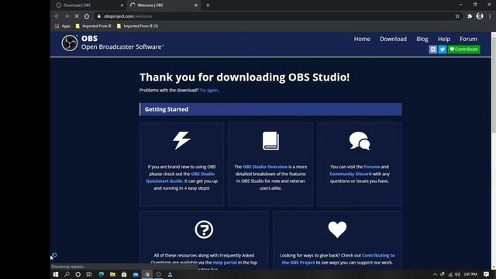Open the Apps bookmarks shortcut
This screenshot has height=279, width=496.
[63, 26]
